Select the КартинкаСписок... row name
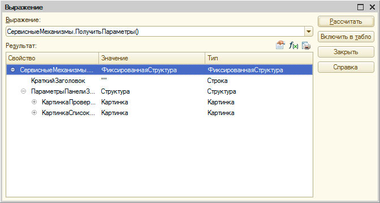380x203 pixels. [x=68, y=113]
